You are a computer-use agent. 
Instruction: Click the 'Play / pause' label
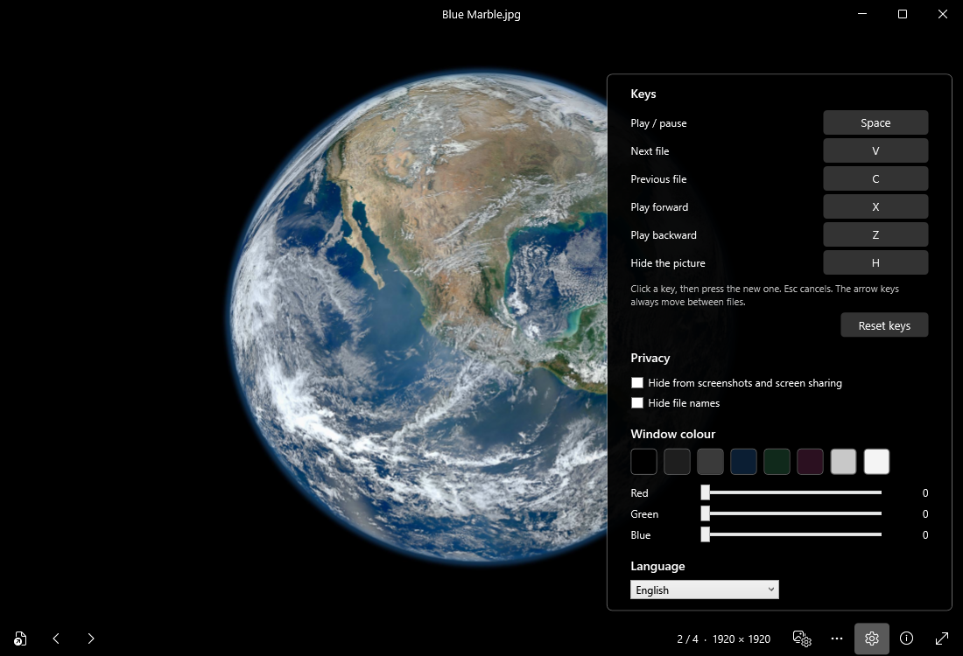tap(658, 123)
